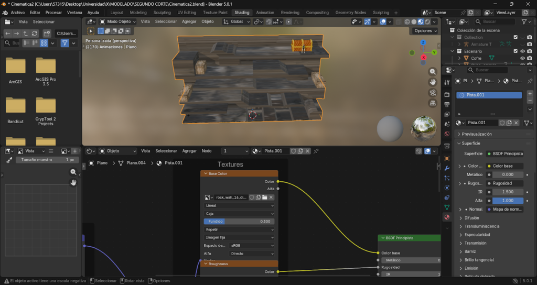537x285 pixels.
Task: Toggle the file browser filter button
Action: [x=65, y=43]
